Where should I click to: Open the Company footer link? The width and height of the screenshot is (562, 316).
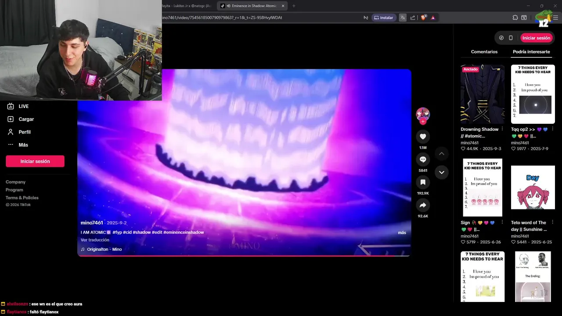[x=15, y=182]
